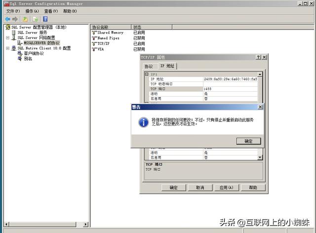
Task: Click the IP 地址 value field
Action: 230,79
